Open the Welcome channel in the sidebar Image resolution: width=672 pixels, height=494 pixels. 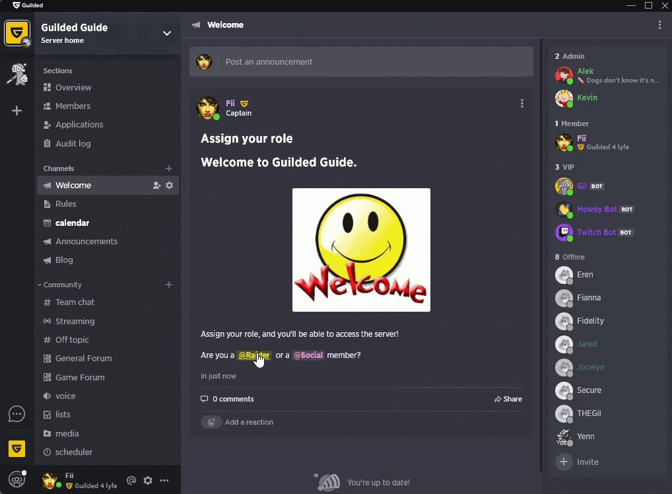pyautogui.click(x=108, y=185)
